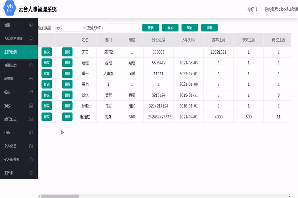Click the 刷新 button
Viewport: 298px width, 198px height.
209,28
